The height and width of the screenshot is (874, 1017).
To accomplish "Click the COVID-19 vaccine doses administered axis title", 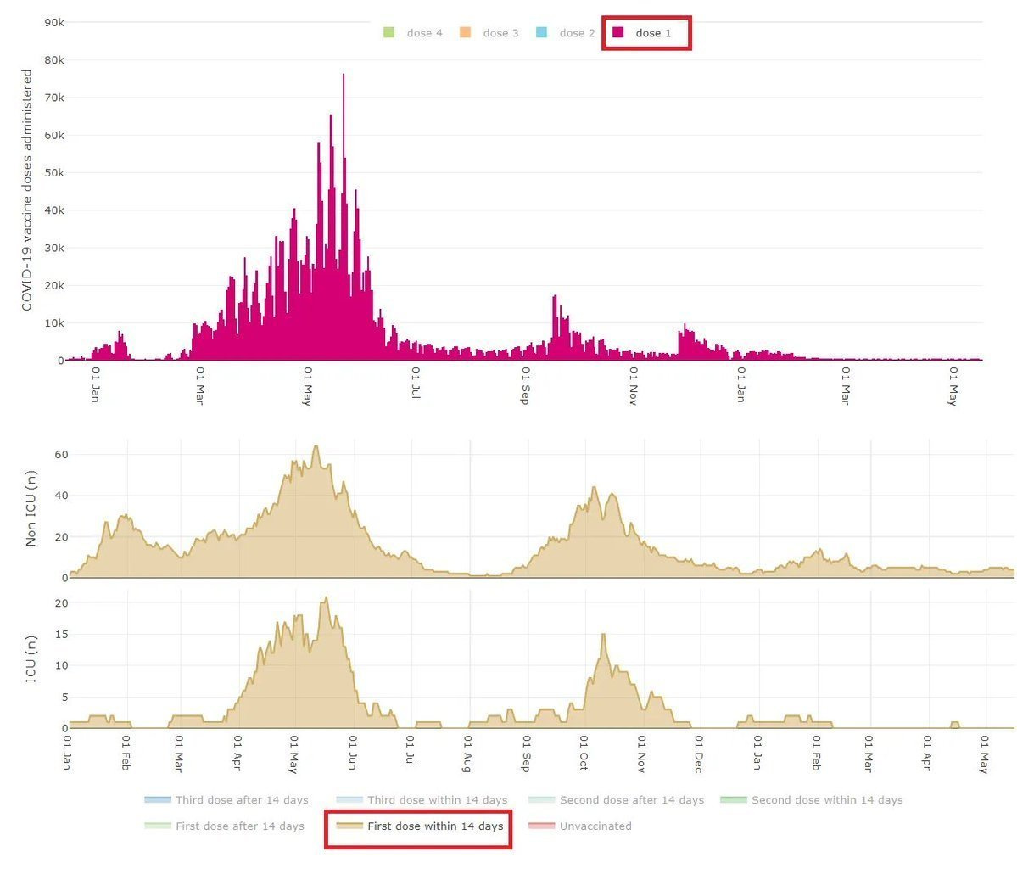I will [26, 190].
